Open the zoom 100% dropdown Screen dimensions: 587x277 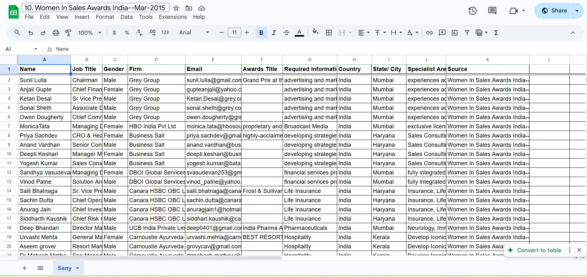click(90, 32)
